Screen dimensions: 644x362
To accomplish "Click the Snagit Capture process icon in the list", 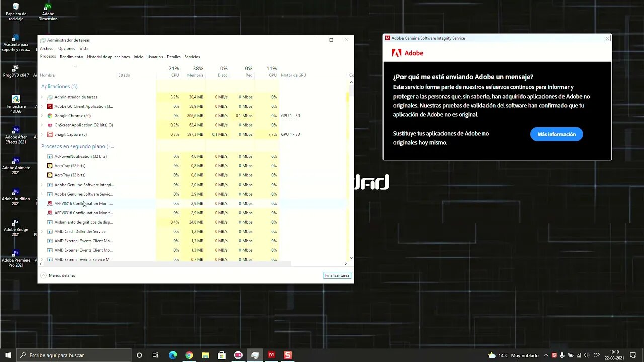I will click(x=50, y=134).
